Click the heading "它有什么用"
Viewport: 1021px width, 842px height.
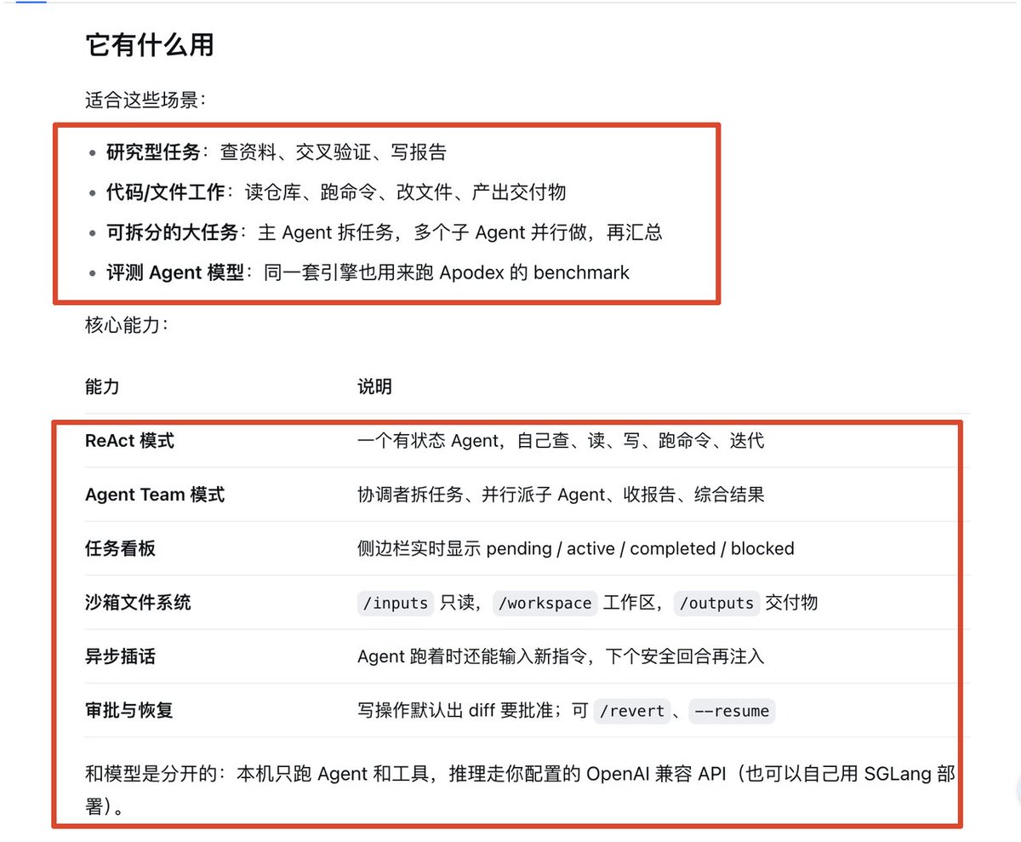tap(150, 45)
